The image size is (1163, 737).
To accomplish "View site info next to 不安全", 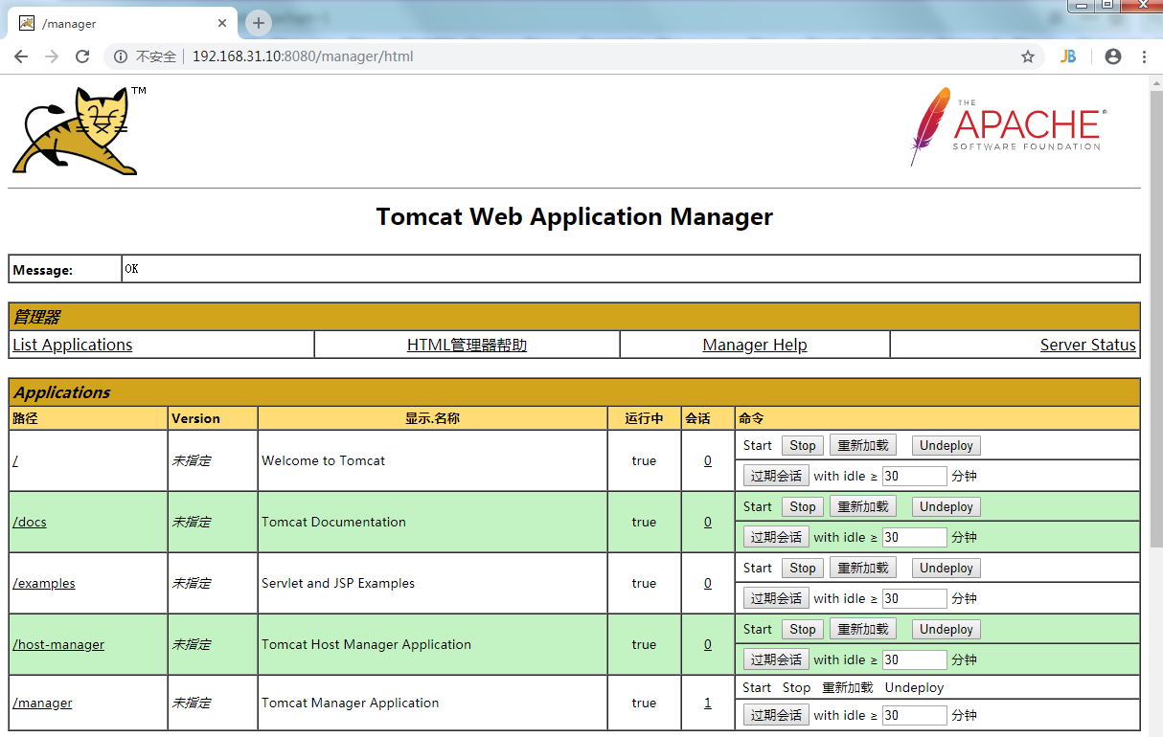I will tap(121, 56).
